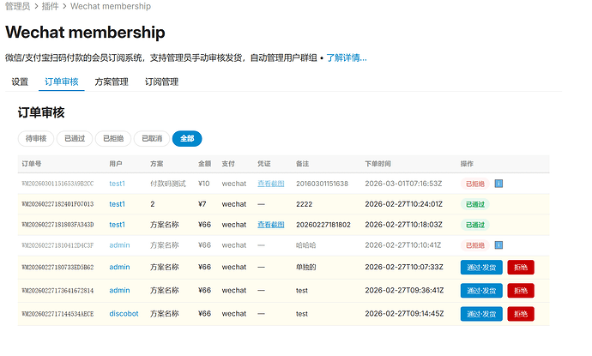Open discobot user profile link
Screen dimensions: 592x356
[124, 314]
